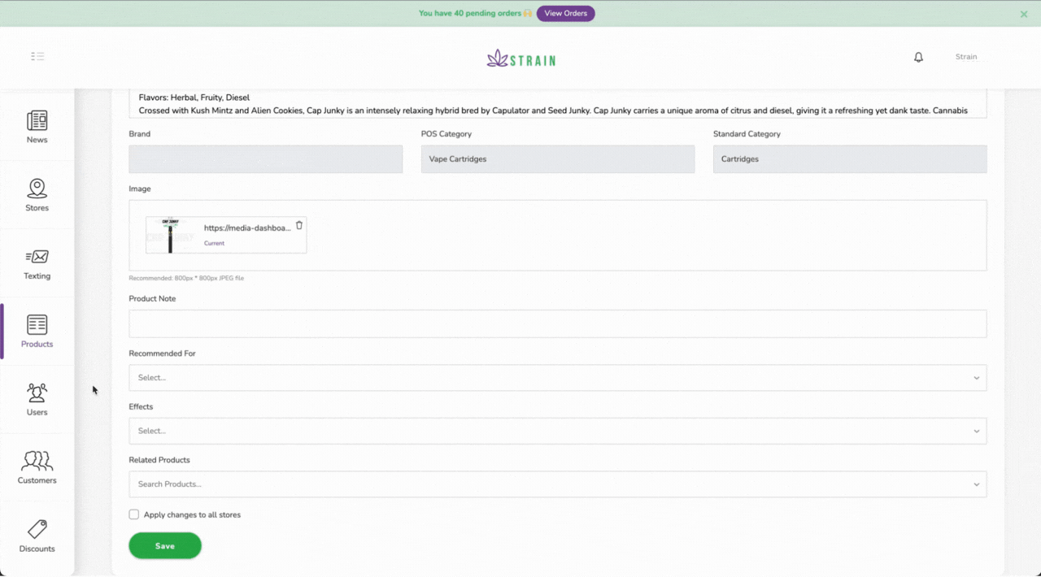Toggle the hamburger menu list icon
1041x577 pixels.
[37, 57]
